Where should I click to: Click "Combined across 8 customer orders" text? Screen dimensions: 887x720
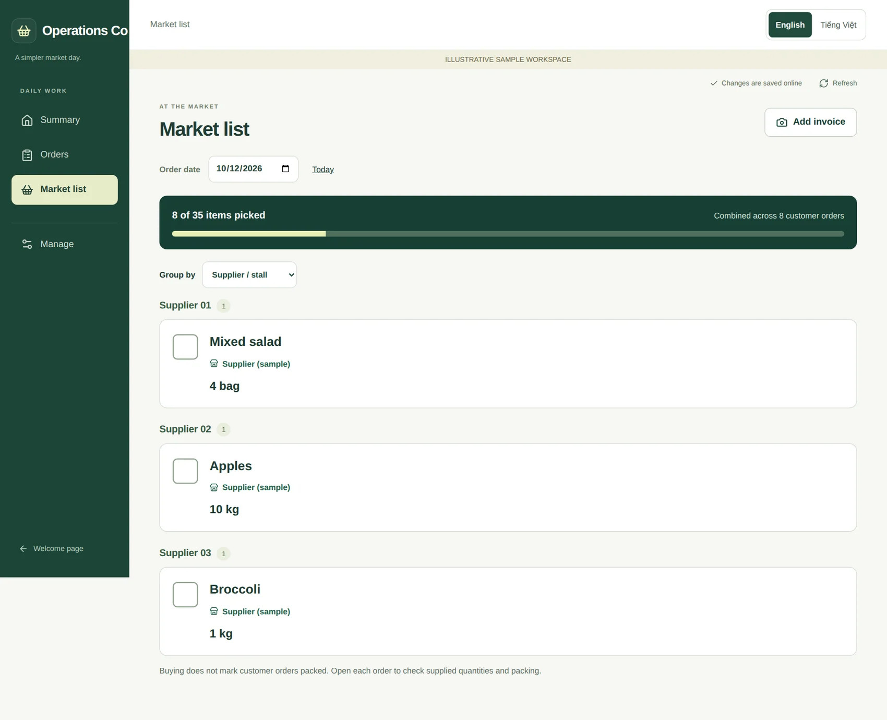point(779,215)
